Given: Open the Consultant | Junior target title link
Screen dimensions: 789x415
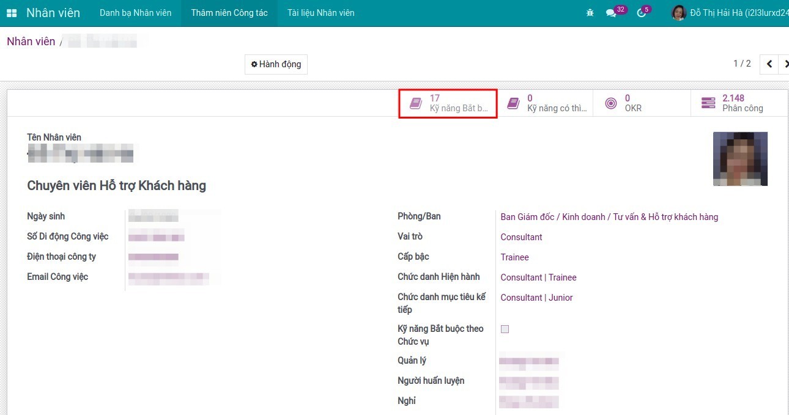Looking at the screenshot, I should tap(536, 298).
